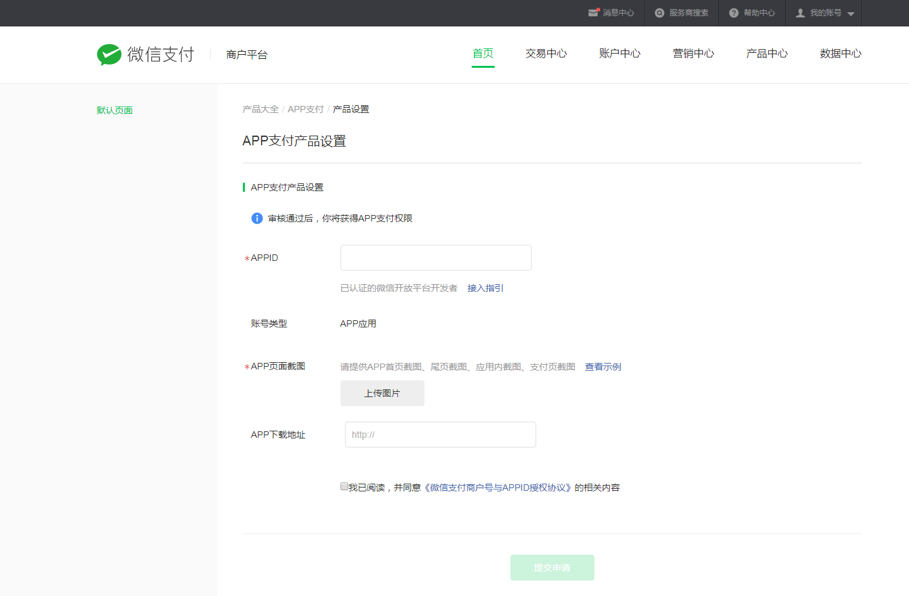Click the help center question mark icon
909x596 pixels.
tap(734, 13)
